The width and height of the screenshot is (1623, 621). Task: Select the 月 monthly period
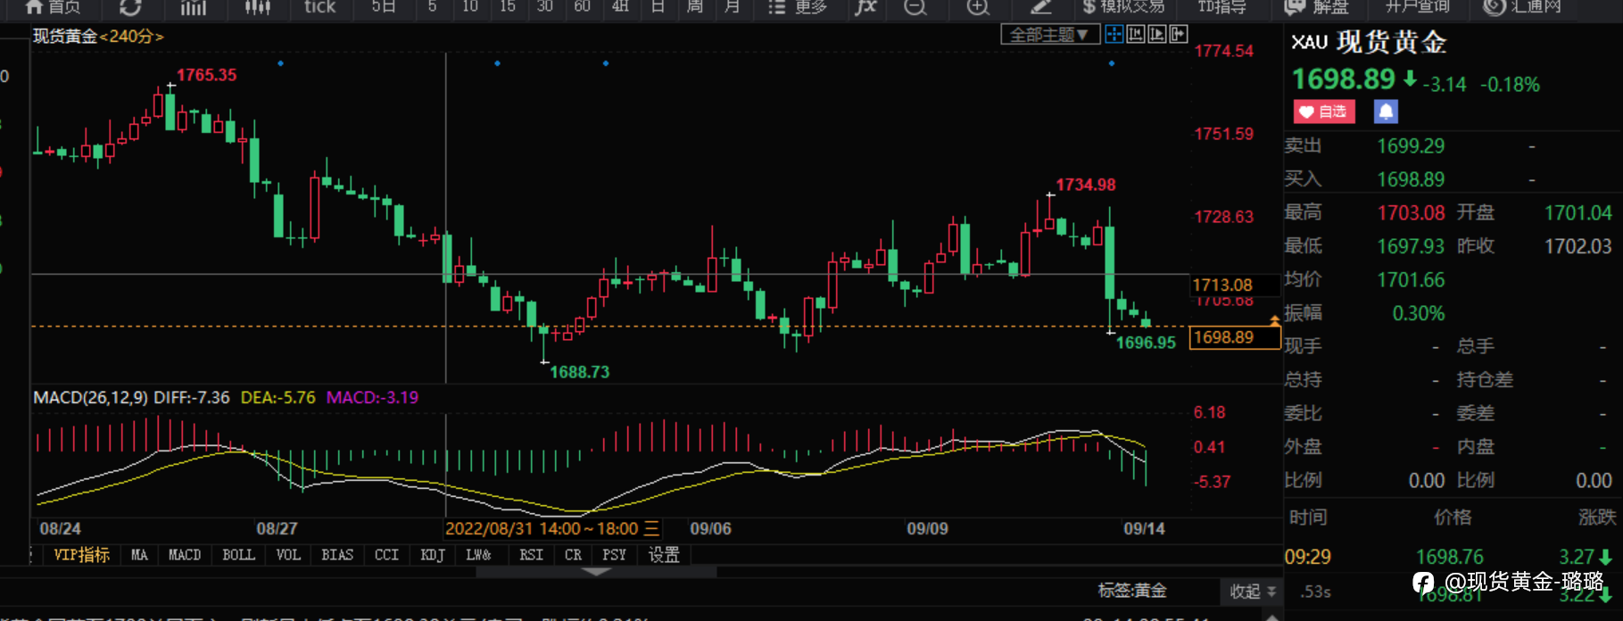coord(733,7)
